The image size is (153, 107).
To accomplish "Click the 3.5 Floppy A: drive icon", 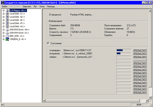I will pos(7,11).
